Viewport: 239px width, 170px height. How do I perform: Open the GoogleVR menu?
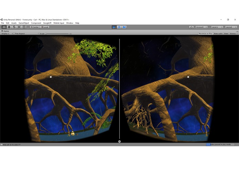click(47, 23)
